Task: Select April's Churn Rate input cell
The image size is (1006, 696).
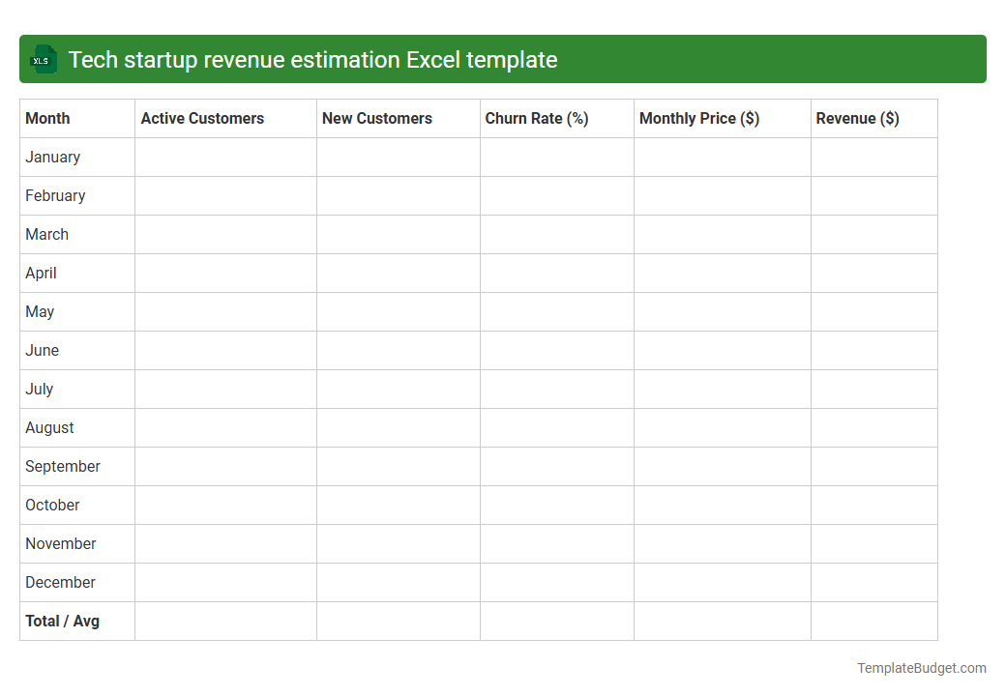Action: click(556, 273)
